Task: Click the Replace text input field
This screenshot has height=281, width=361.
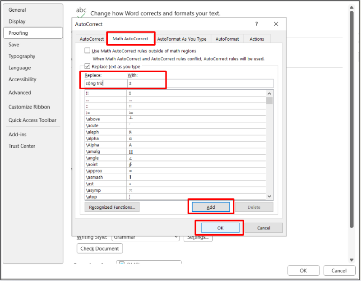Action: coord(105,83)
